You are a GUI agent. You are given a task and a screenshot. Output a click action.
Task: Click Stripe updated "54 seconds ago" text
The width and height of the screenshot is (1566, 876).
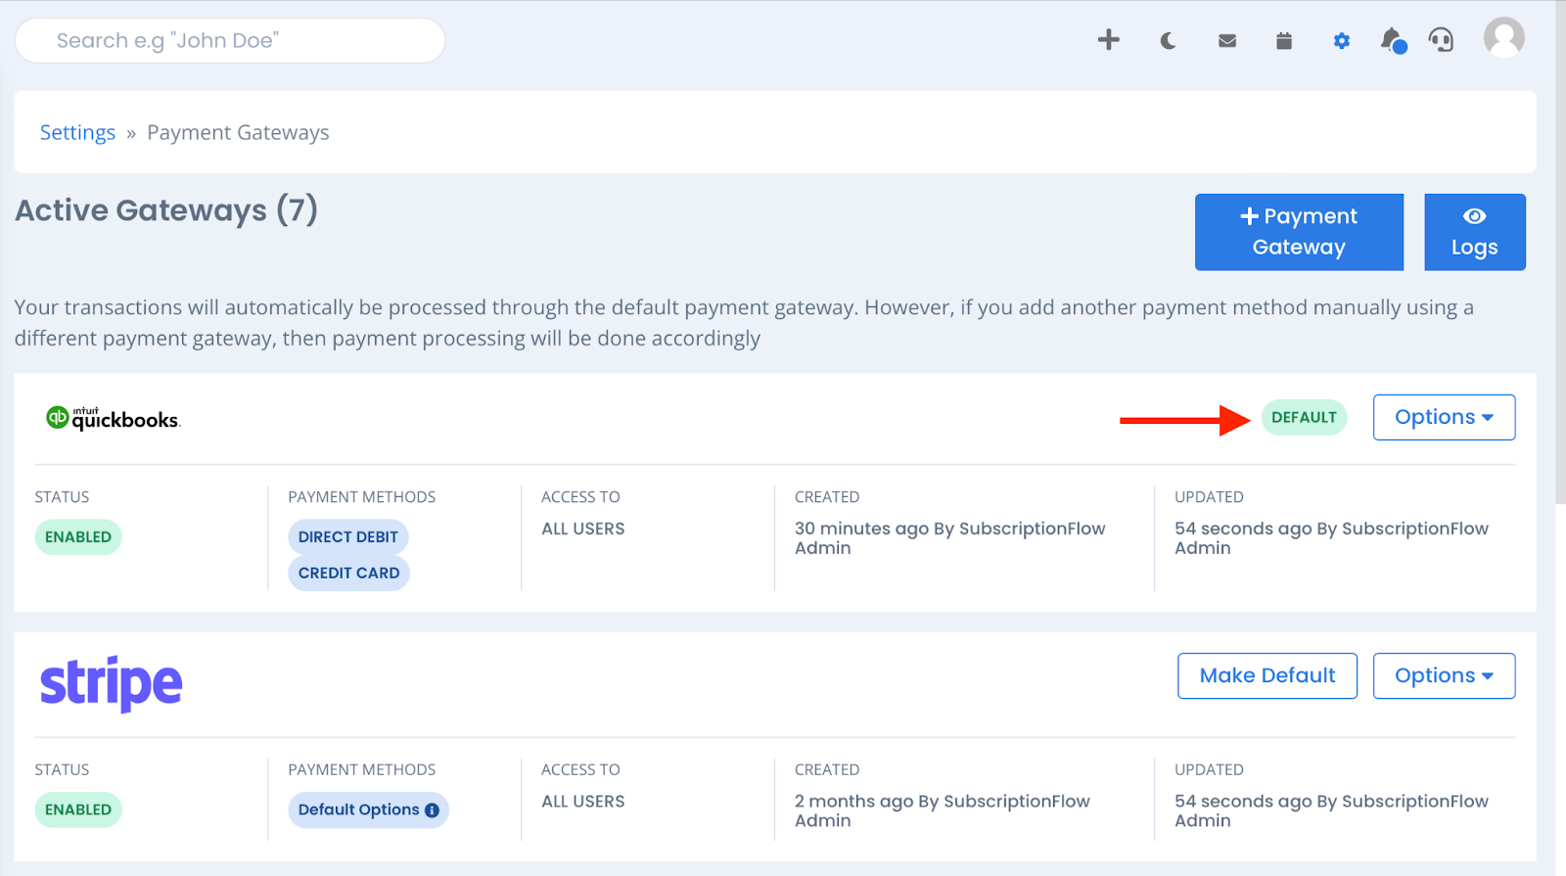[x=1243, y=802]
